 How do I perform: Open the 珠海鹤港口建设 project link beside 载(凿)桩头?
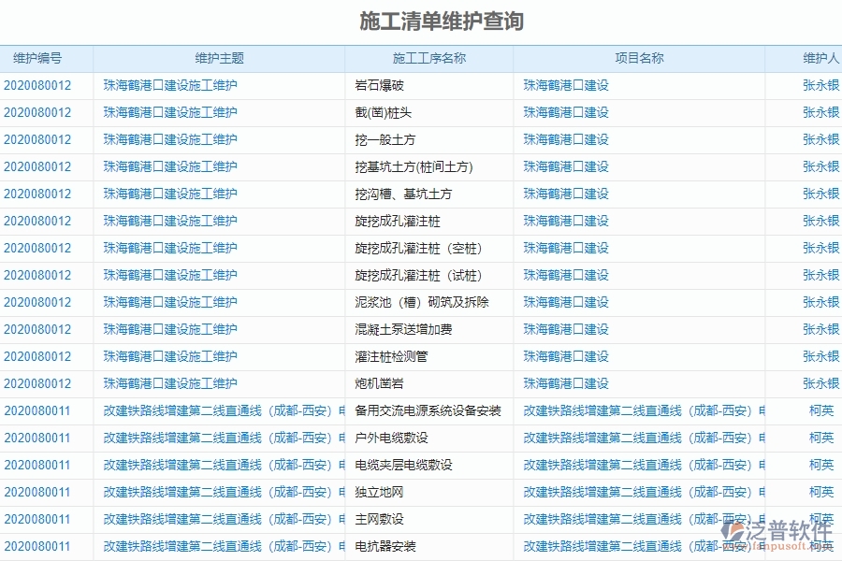(x=565, y=113)
